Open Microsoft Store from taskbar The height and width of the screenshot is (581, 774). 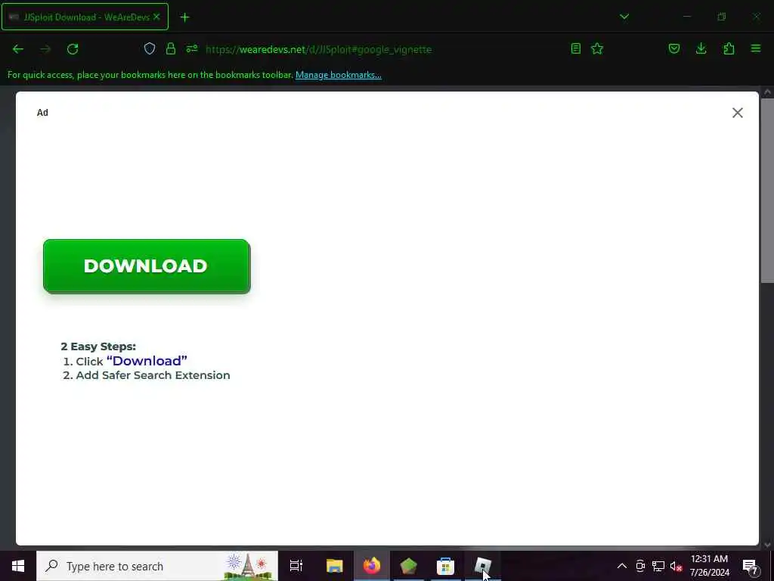tap(445, 566)
